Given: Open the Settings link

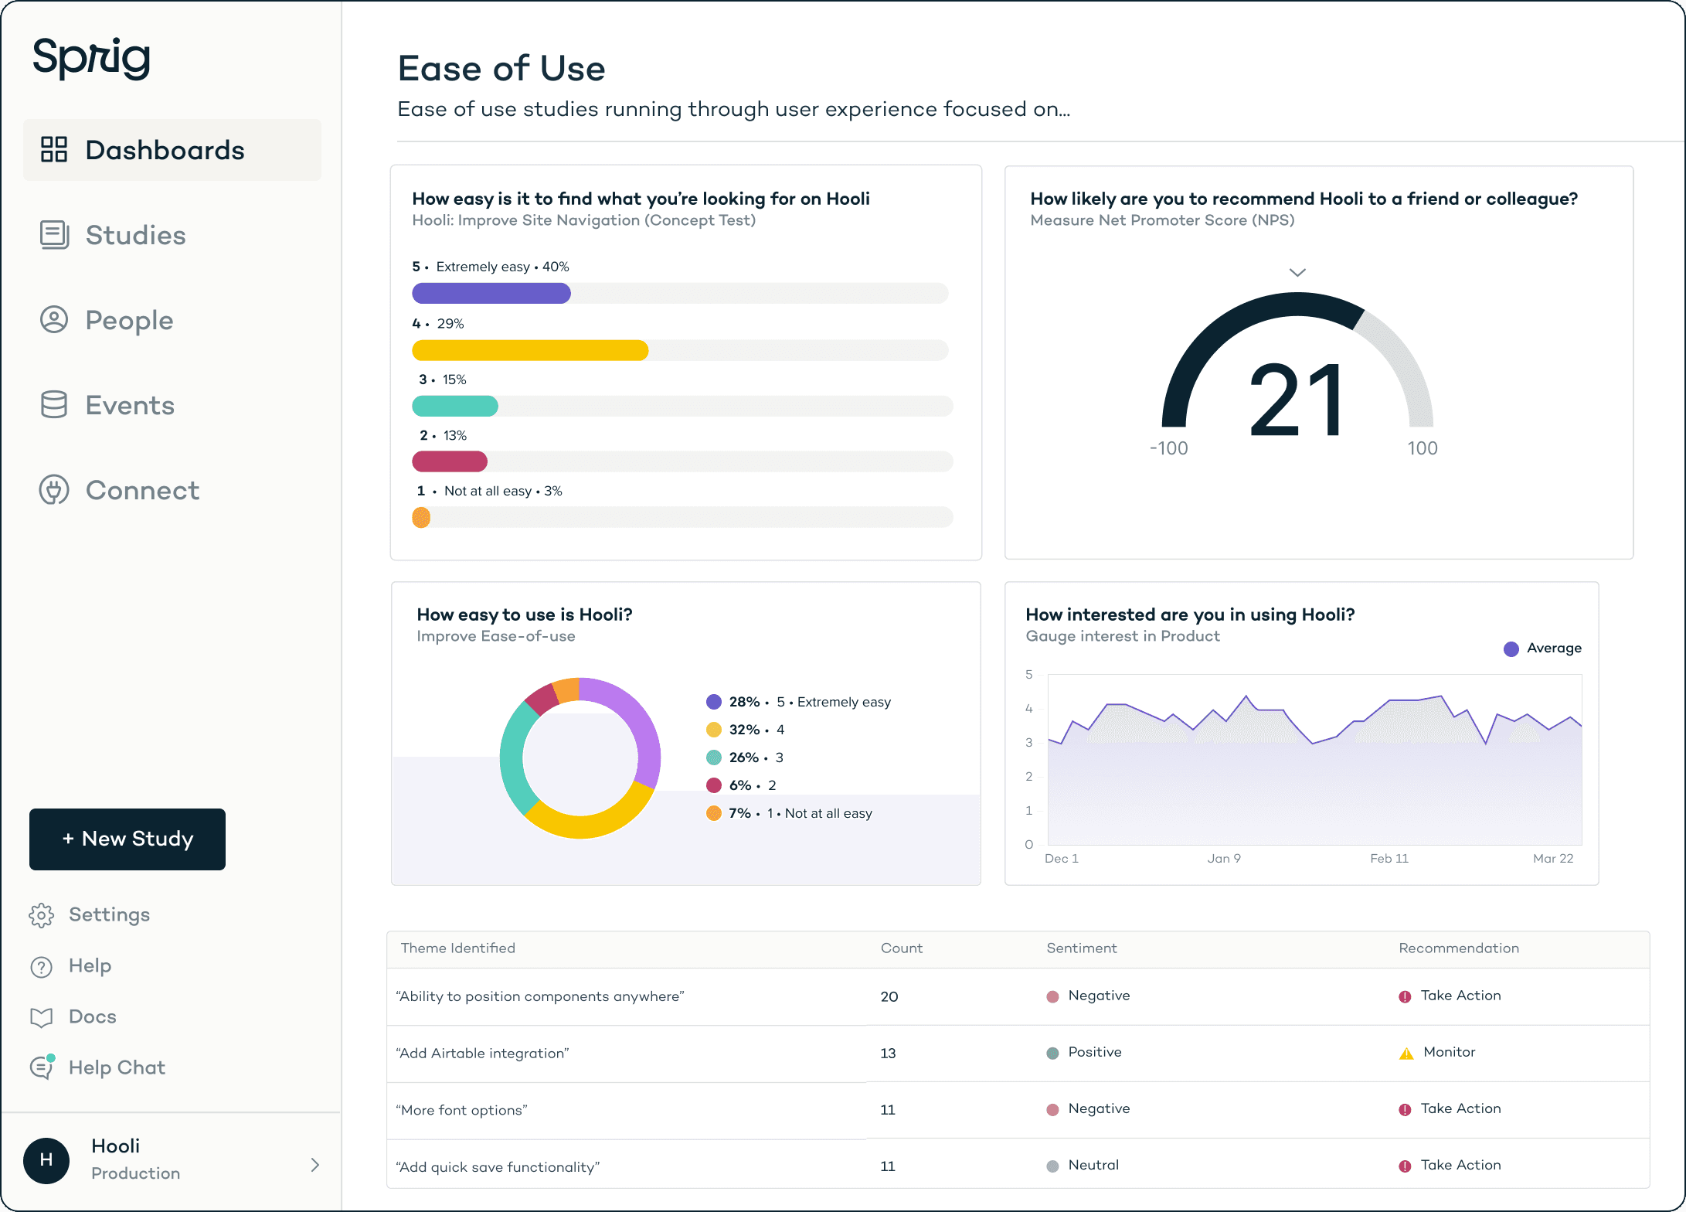Looking at the screenshot, I should pyautogui.click(x=109, y=914).
